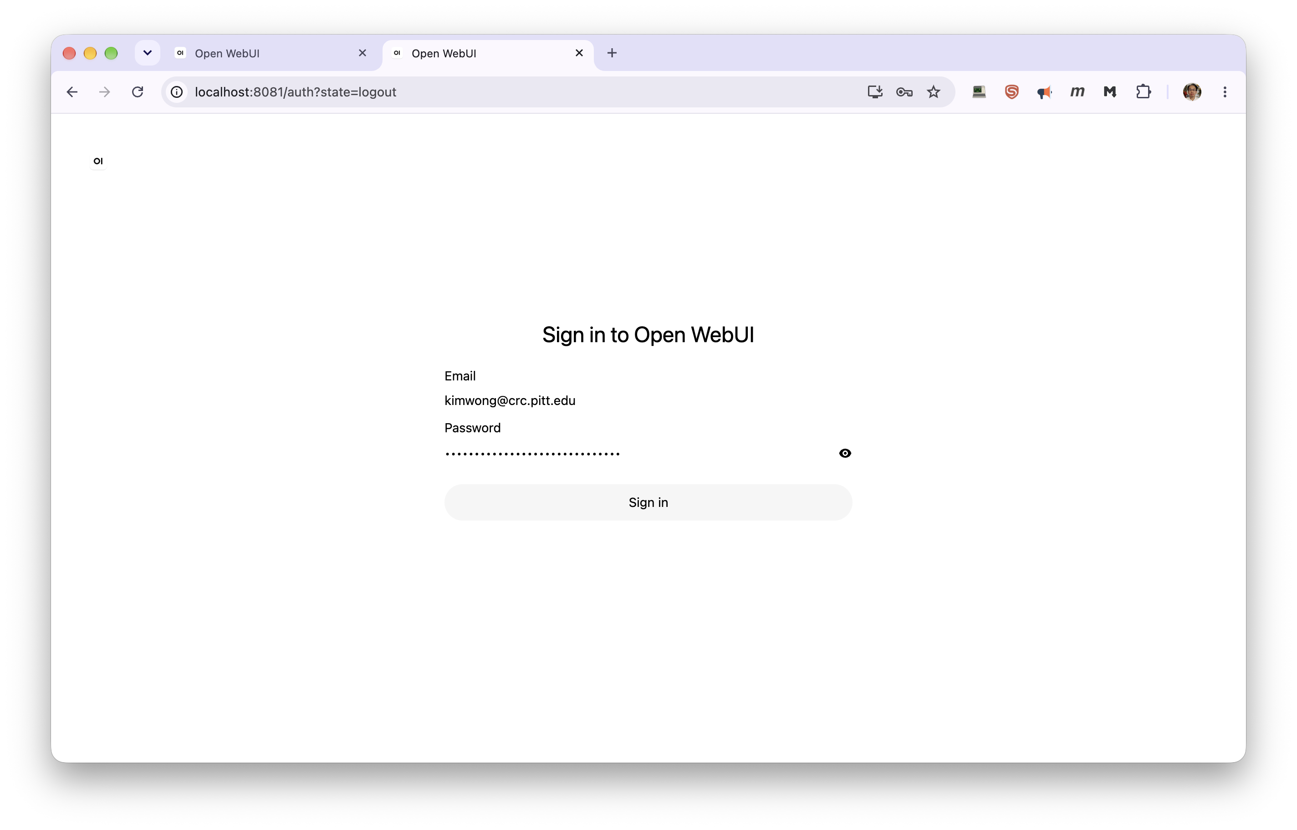The image size is (1297, 830).
Task: Expand the tab search dropdown
Action: point(147,53)
